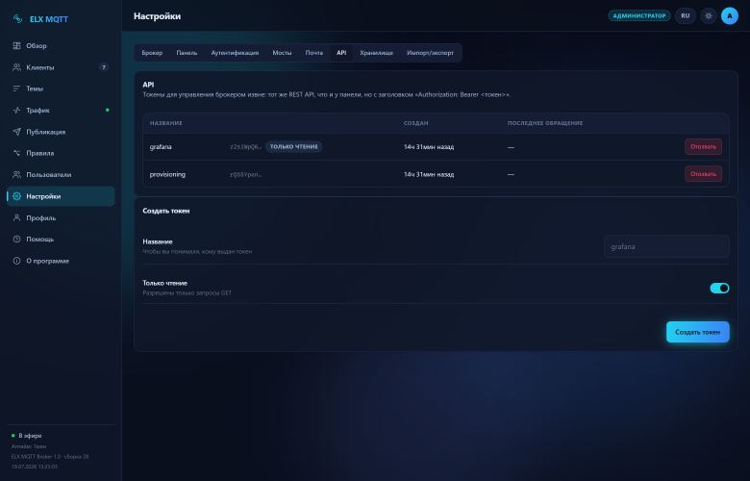The image size is (750, 481).
Task: Go to Темы in the sidebar
Action: (x=61, y=89)
